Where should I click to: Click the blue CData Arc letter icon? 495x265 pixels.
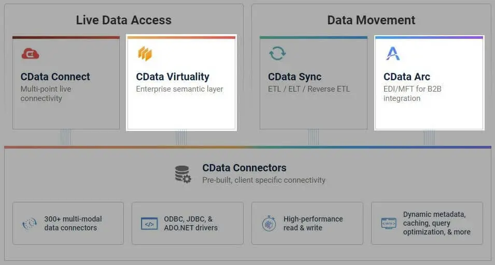pyautogui.click(x=393, y=53)
